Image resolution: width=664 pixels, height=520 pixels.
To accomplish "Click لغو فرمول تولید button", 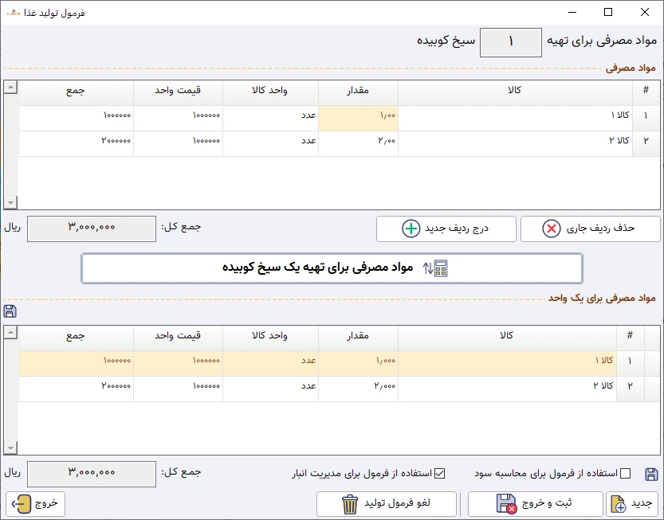I will pos(386,503).
